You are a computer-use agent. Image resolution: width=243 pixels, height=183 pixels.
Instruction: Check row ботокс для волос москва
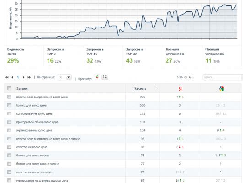pyautogui.click(x=9, y=155)
